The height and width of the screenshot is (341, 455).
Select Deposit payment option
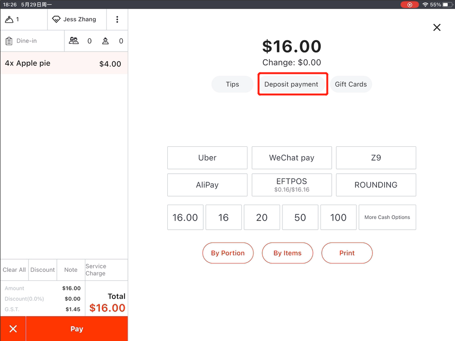pos(291,84)
